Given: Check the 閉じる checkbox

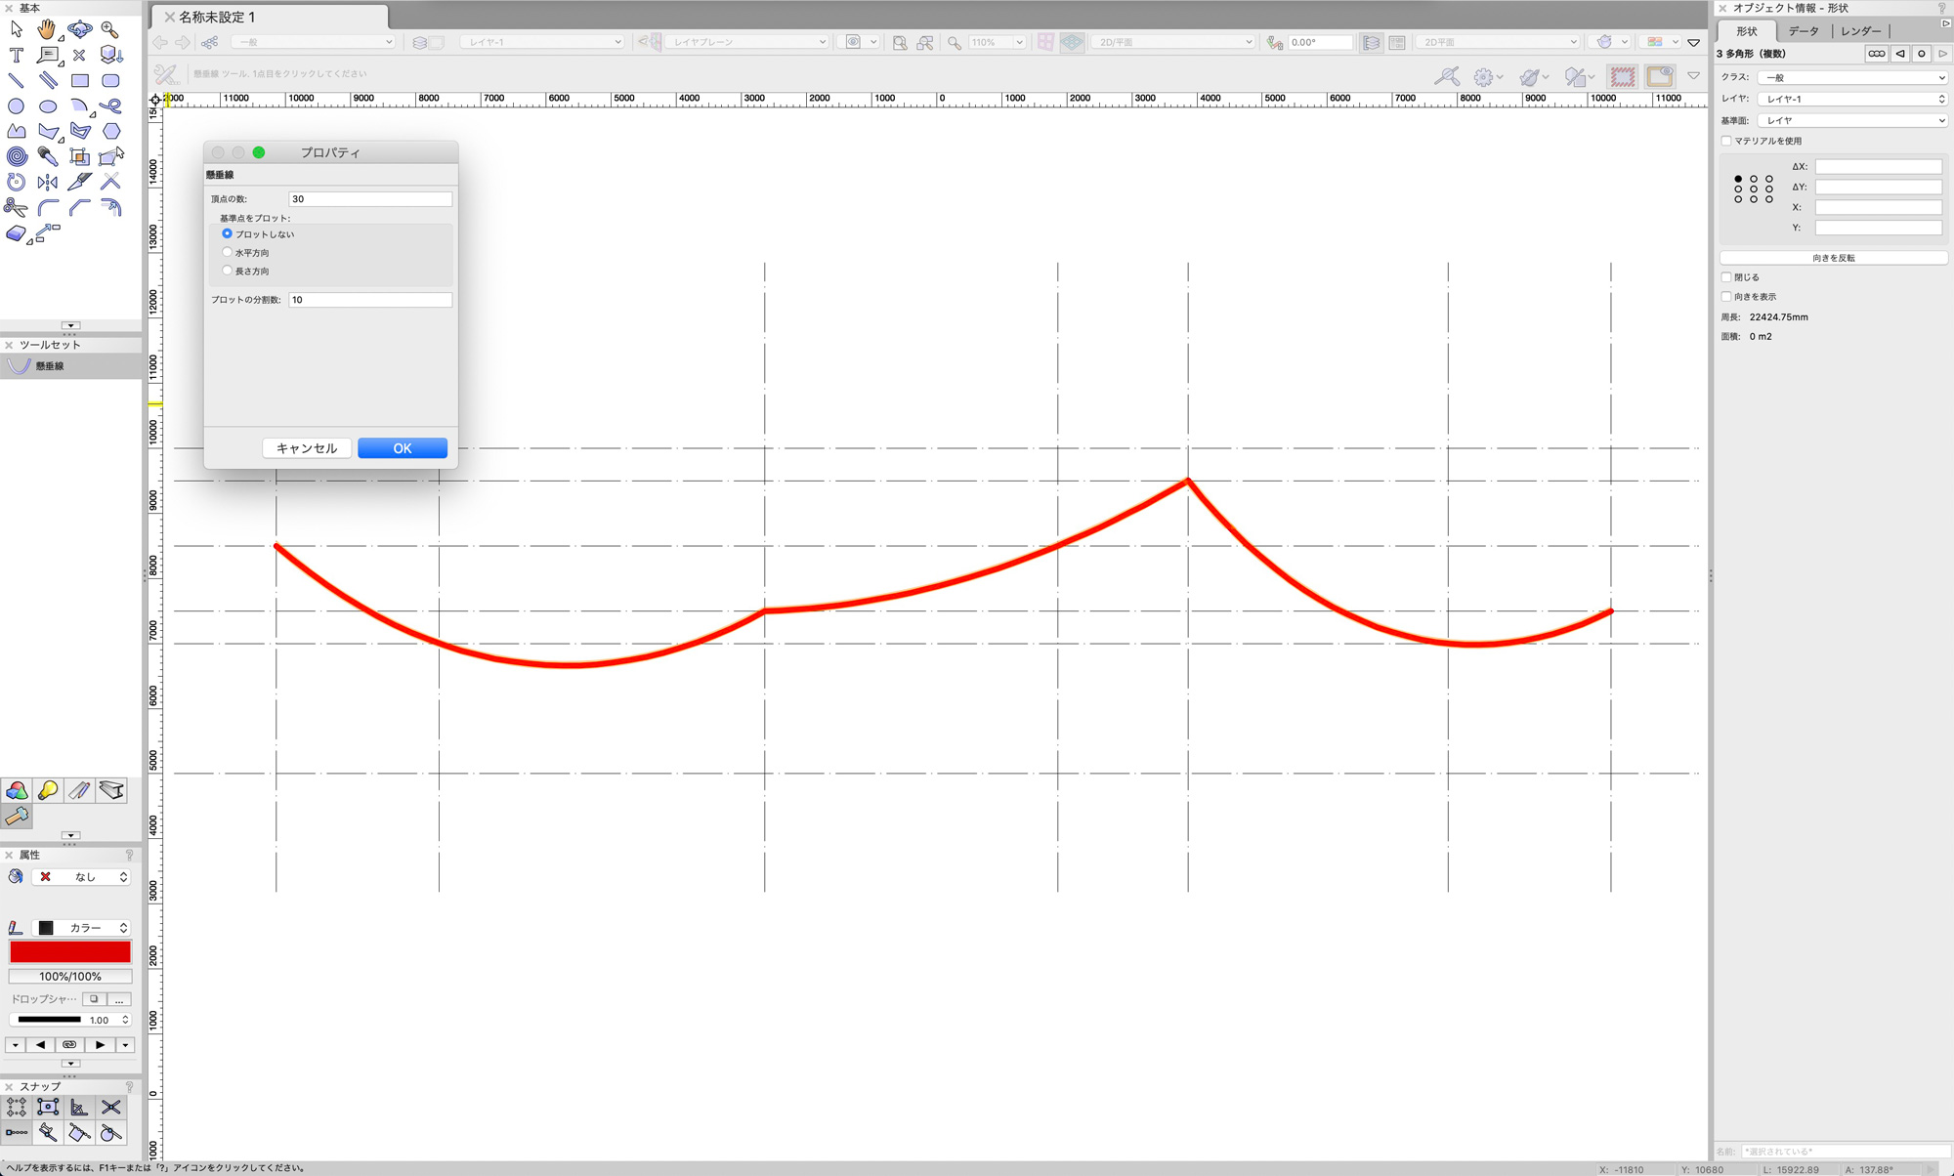Looking at the screenshot, I should 1726,277.
